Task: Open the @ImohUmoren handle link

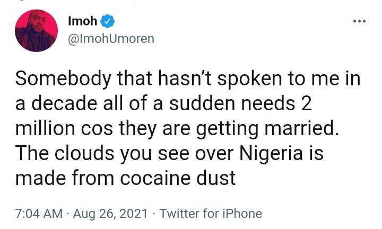Action: click(111, 38)
